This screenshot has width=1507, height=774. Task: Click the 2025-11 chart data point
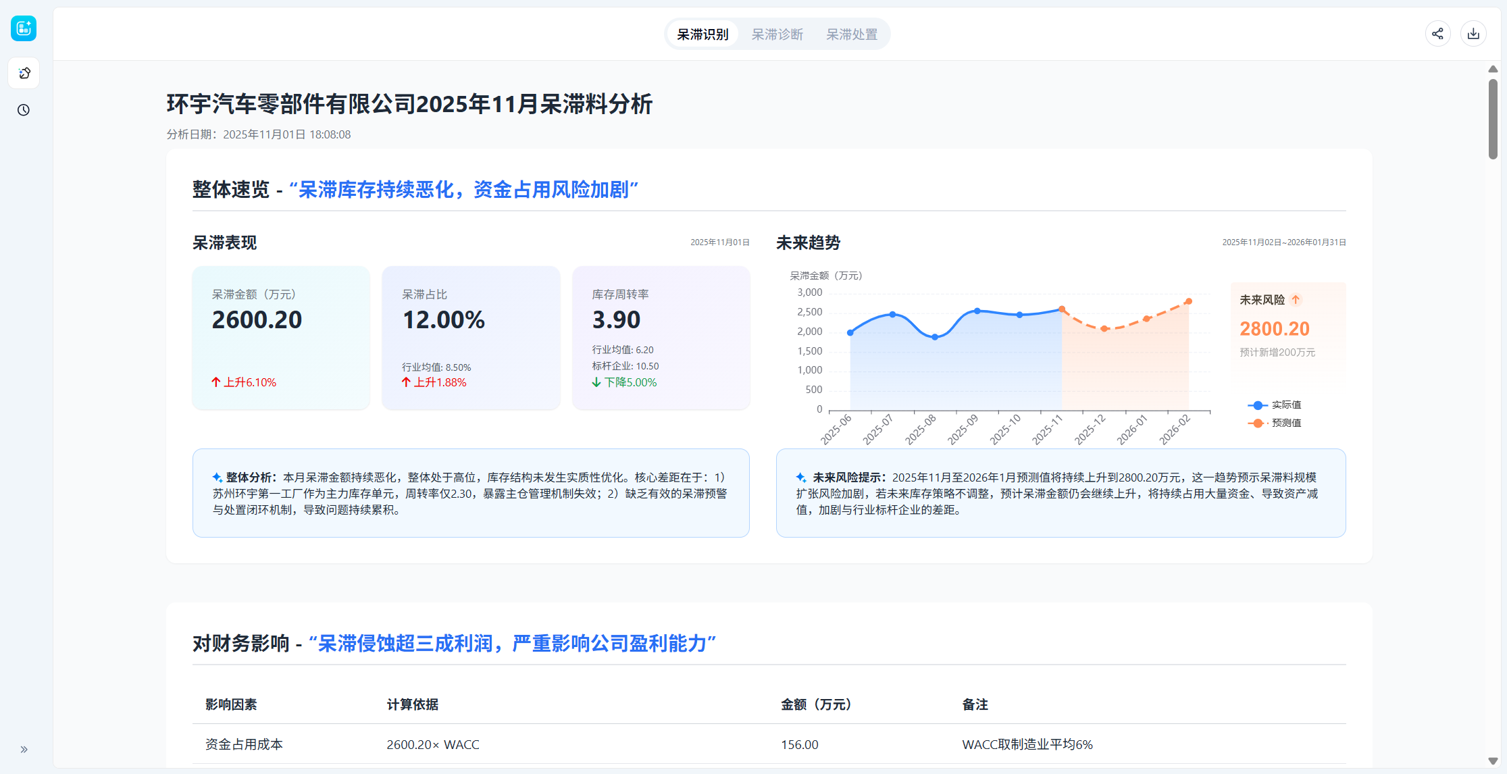pos(1062,309)
